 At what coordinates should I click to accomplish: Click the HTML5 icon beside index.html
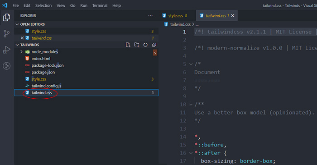pos(27,59)
